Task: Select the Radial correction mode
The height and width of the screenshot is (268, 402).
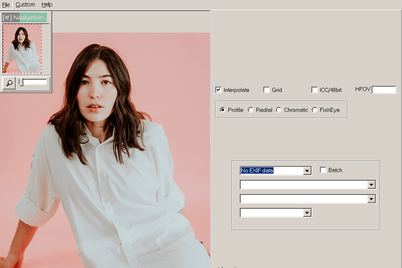Action: (251, 110)
